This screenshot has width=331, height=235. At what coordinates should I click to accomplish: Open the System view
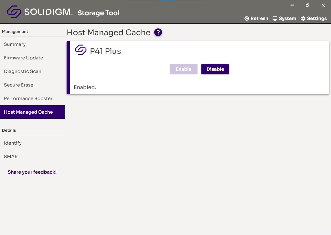click(x=284, y=18)
